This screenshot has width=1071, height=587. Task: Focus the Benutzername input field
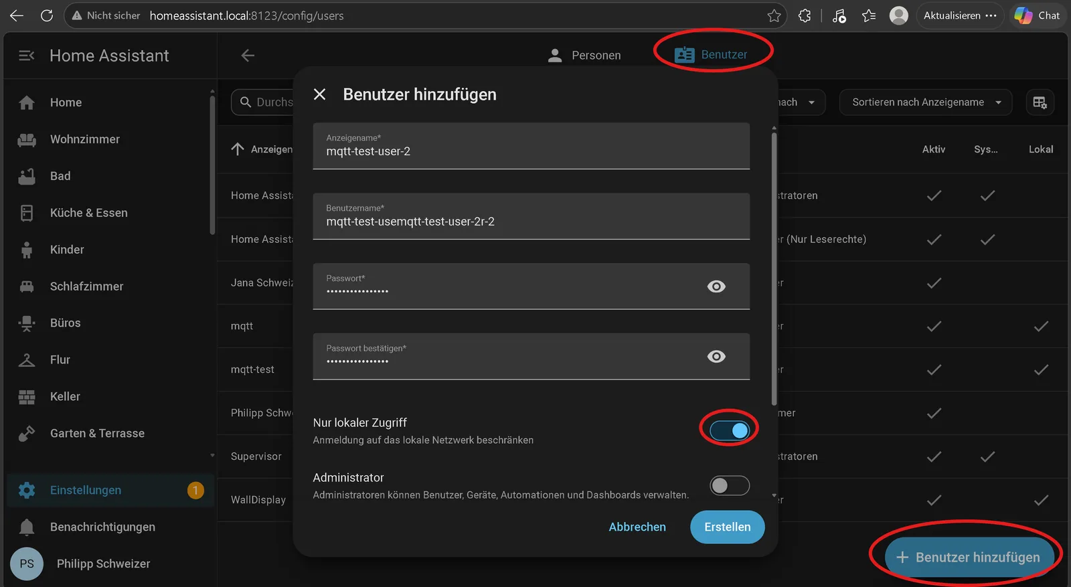(x=531, y=216)
